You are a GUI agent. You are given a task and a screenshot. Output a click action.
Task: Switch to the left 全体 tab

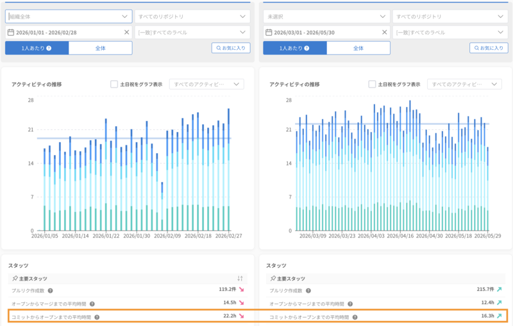[x=101, y=48]
